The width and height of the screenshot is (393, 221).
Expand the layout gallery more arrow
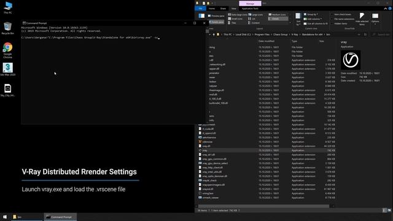290,23
